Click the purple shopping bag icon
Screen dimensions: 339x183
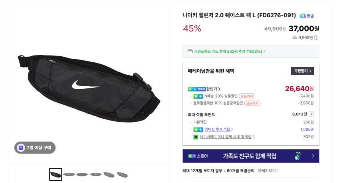point(21,148)
